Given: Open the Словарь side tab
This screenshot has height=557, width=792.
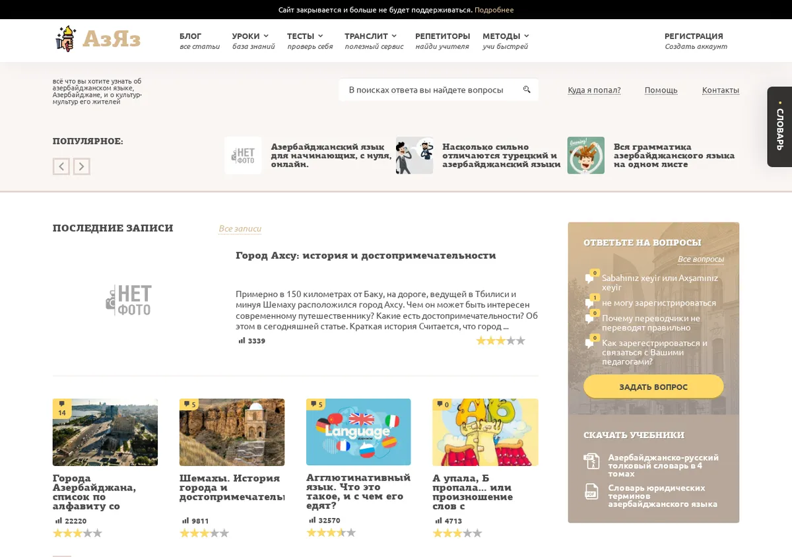Looking at the screenshot, I should (x=779, y=127).
